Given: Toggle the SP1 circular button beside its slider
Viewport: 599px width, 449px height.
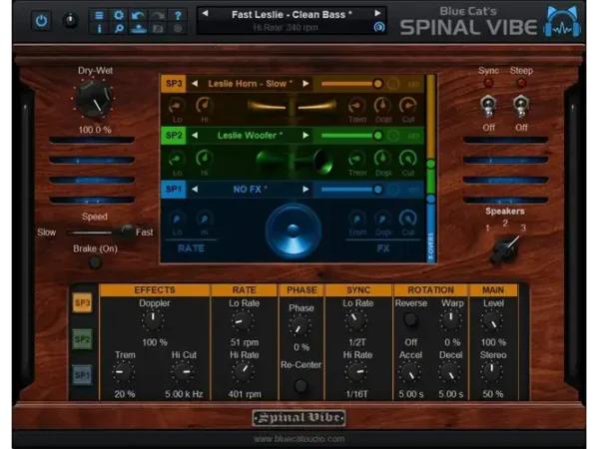Looking at the screenshot, I should [393, 190].
